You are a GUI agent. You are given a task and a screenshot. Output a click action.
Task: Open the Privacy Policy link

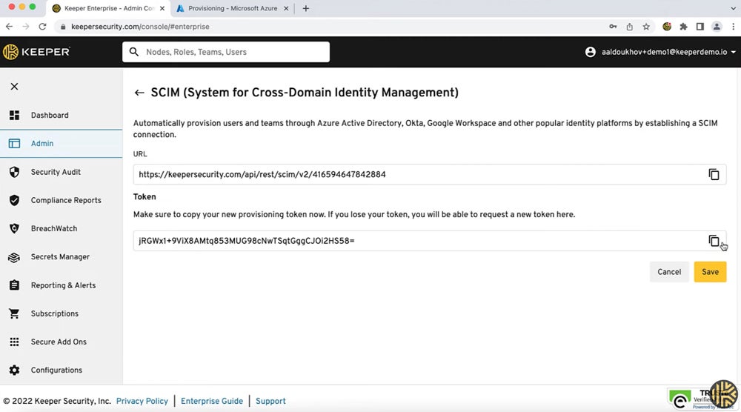point(142,401)
